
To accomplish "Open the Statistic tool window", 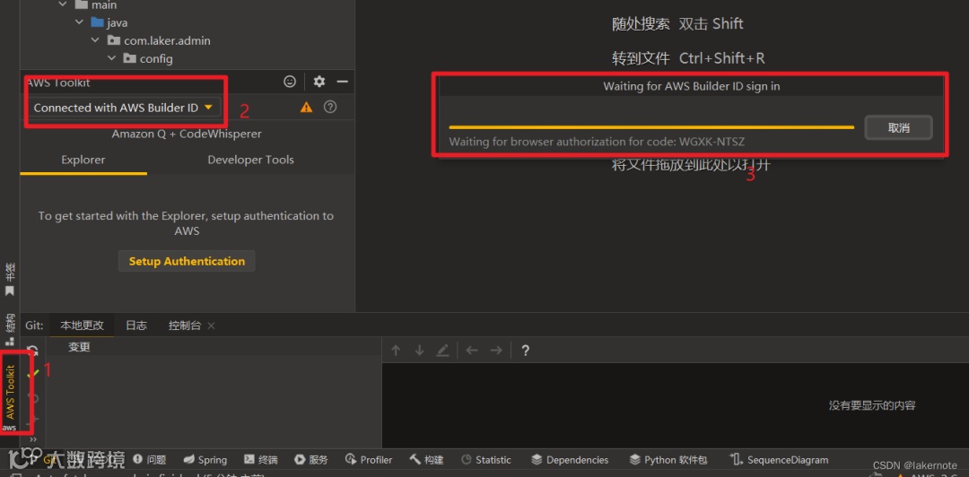I will (486, 460).
